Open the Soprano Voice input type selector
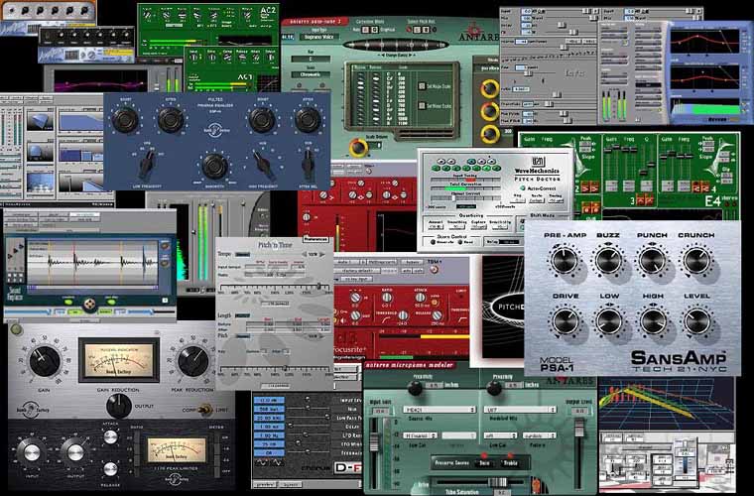The height and width of the screenshot is (496, 754). coord(319,37)
